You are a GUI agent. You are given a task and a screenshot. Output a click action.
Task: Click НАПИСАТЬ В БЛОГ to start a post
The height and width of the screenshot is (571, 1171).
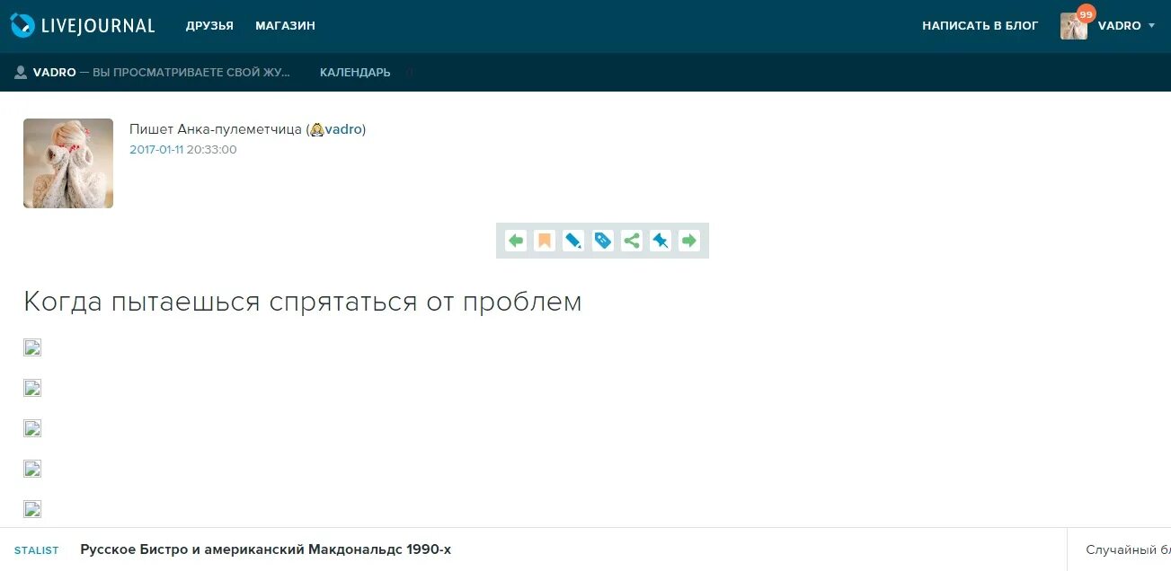(979, 25)
